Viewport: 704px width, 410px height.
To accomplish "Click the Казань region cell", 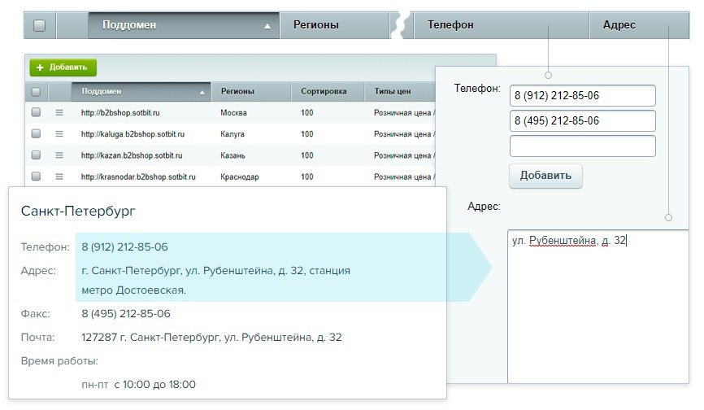I will [x=232, y=155].
